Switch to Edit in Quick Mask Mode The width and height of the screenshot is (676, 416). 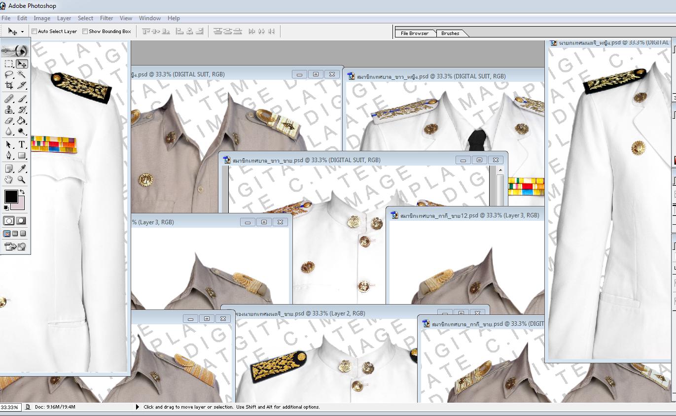[21, 221]
